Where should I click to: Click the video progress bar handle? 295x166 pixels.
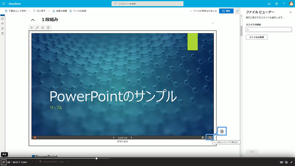point(96,158)
